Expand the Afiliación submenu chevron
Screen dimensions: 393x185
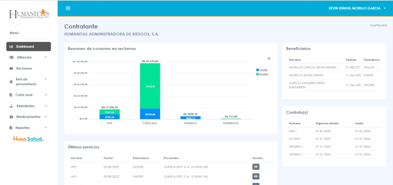pyautogui.click(x=46, y=57)
